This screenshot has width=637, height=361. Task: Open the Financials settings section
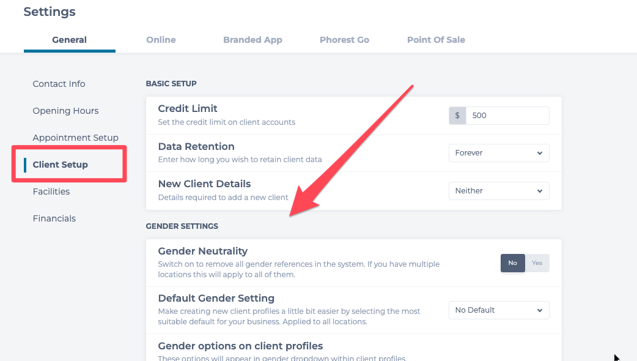[54, 218]
